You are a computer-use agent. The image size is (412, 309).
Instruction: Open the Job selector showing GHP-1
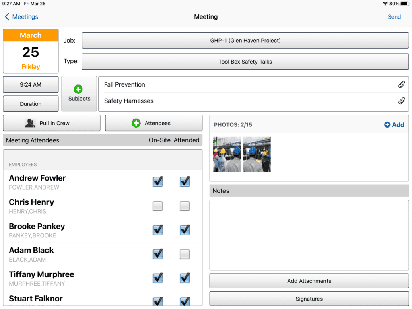pyautogui.click(x=245, y=40)
